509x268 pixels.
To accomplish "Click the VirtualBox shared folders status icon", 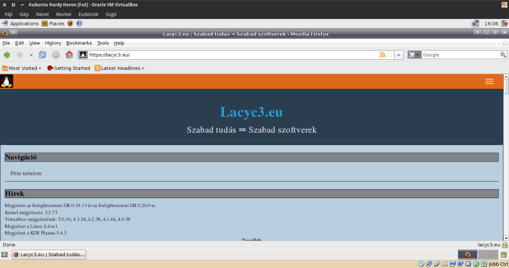I will [445, 264].
